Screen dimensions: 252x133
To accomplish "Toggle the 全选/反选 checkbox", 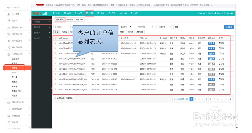I will point(55,98).
